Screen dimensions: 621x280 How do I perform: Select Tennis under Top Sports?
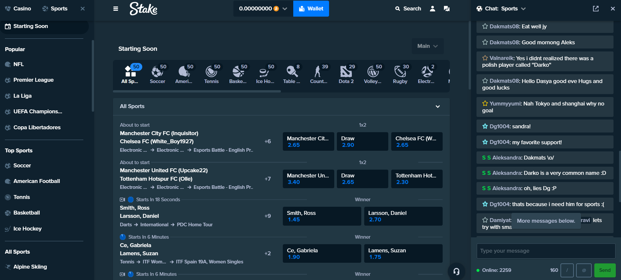(18, 197)
